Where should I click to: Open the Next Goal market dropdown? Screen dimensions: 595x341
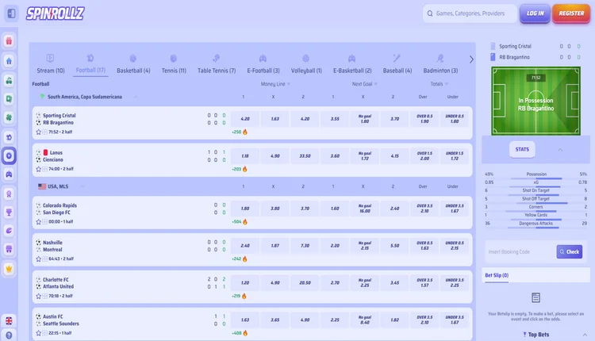click(x=365, y=84)
